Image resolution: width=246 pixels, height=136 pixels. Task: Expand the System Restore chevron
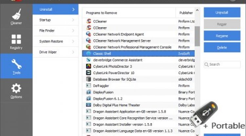[x=73, y=42]
